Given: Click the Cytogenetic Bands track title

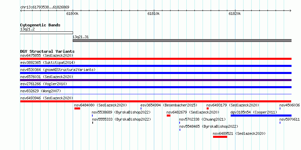Looking at the screenshot, I should click(x=40, y=25).
